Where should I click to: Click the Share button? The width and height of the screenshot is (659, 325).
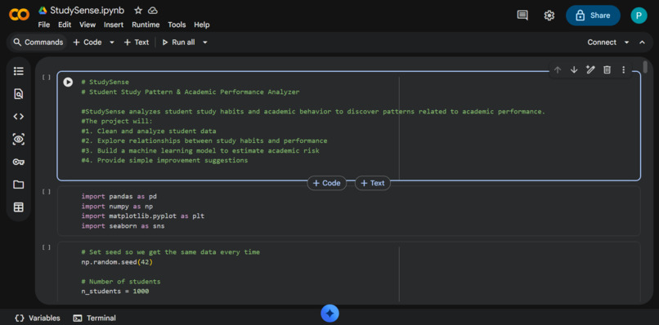[x=593, y=16]
